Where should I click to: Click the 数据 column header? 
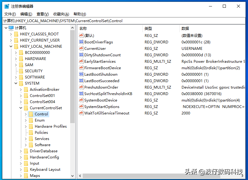tap(212, 29)
